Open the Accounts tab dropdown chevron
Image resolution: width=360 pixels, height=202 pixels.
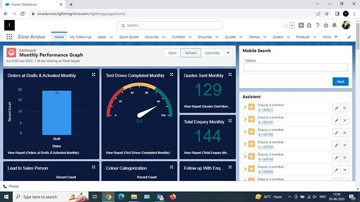tap(164, 37)
